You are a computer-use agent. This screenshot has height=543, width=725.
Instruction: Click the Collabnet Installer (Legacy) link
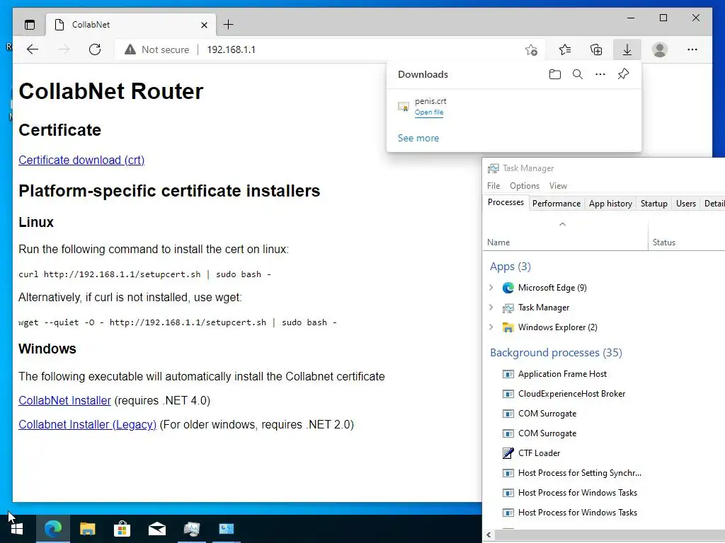tap(87, 424)
